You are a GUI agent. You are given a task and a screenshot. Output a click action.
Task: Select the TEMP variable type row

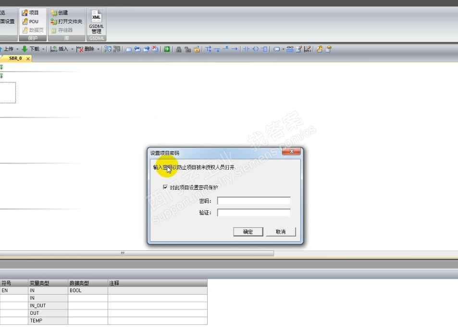pos(48,321)
